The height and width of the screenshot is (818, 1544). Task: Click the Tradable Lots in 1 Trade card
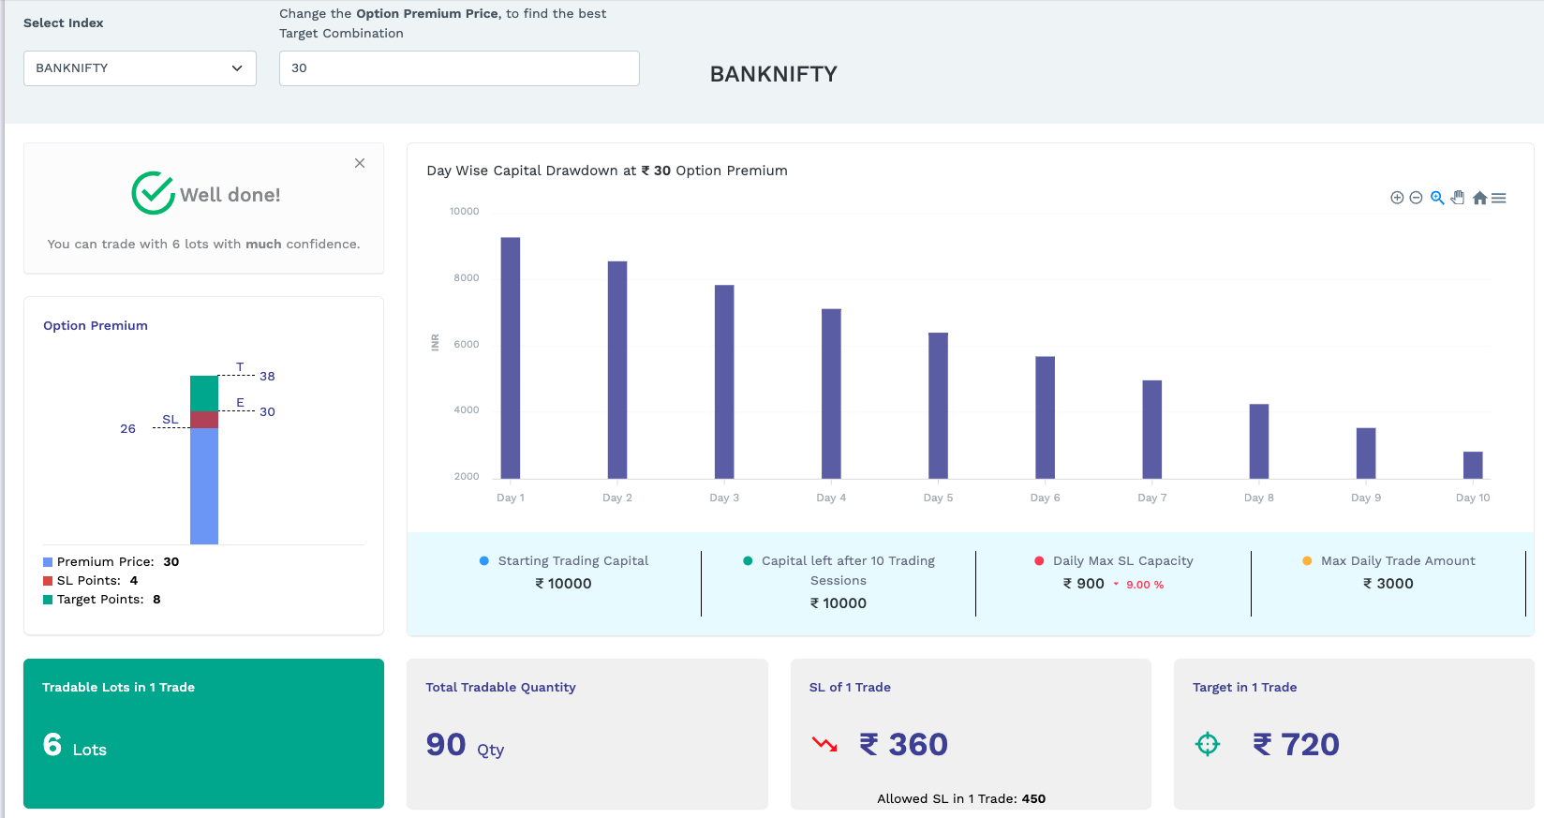(203, 733)
